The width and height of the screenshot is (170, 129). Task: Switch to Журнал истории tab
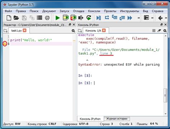pos(117,119)
